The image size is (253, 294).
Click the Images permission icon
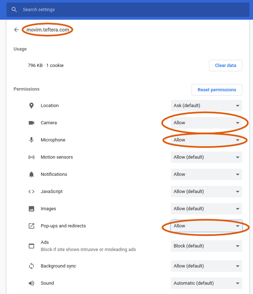[31, 209]
